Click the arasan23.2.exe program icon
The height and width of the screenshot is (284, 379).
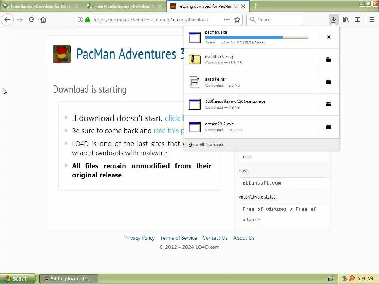click(195, 127)
